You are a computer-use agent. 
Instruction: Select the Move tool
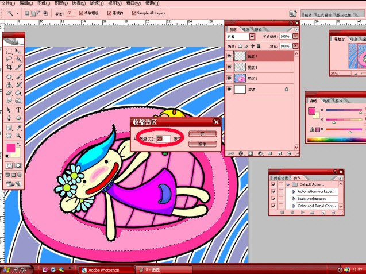point(18,51)
